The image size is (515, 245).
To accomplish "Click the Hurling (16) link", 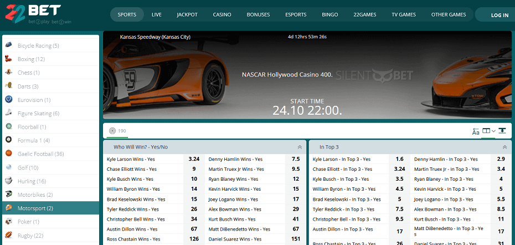I will point(32,181).
